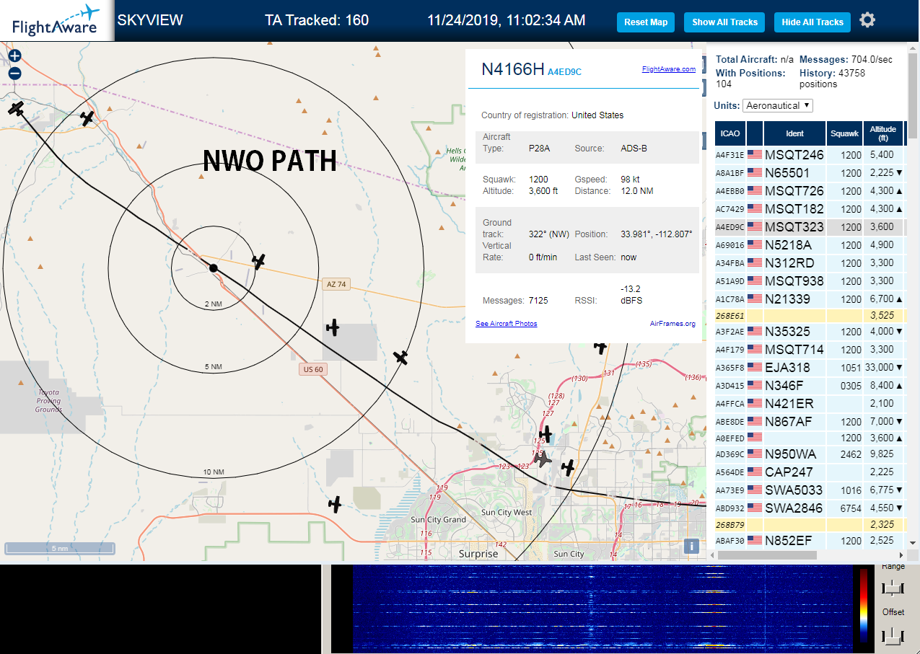Screen dimensions: 920x654
Task: Click the N4166H aircraft title
Action: click(512, 69)
